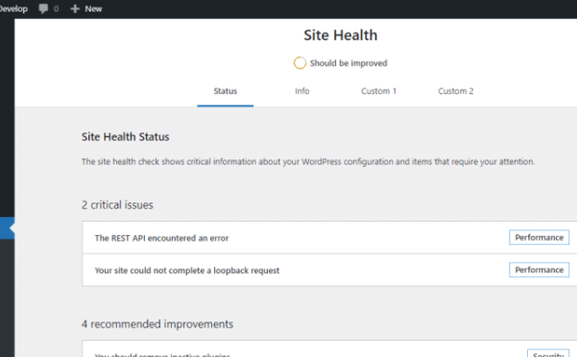Click Performance badge on REST API row
Screen dimensions: 577x357
540,237
